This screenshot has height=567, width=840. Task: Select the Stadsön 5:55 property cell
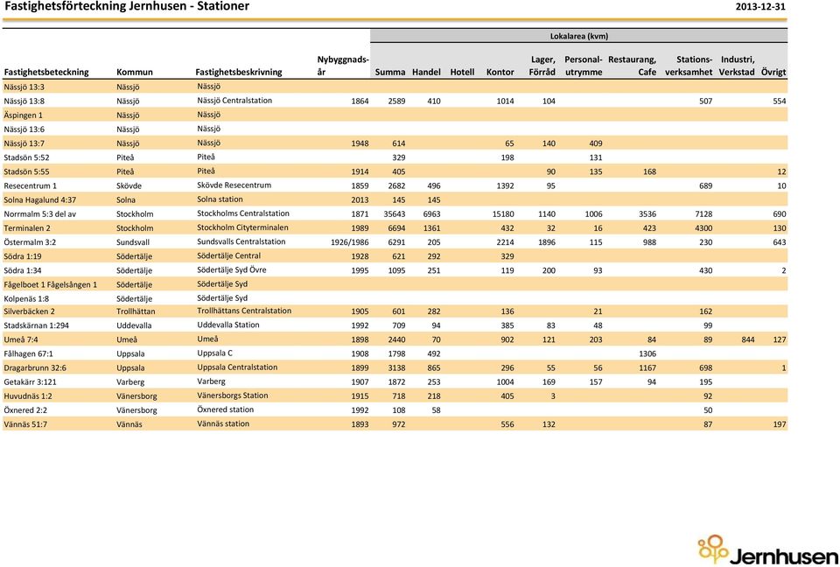[27, 171]
